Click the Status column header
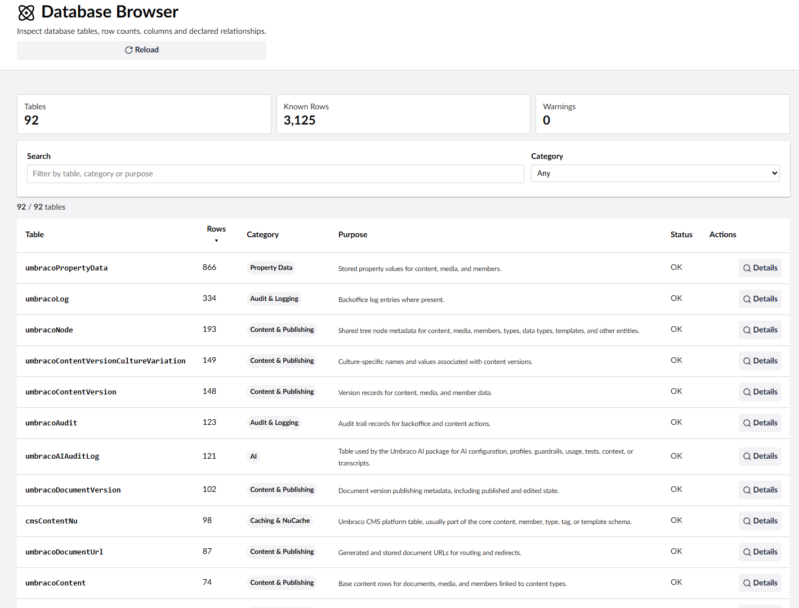Image resolution: width=799 pixels, height=608 pixels. [681, 234]
